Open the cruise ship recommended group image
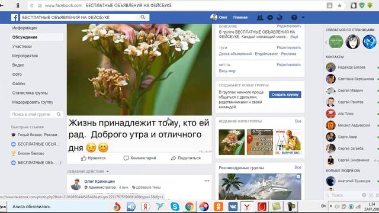Screen dimensions: 379x213 coord(260,186)
